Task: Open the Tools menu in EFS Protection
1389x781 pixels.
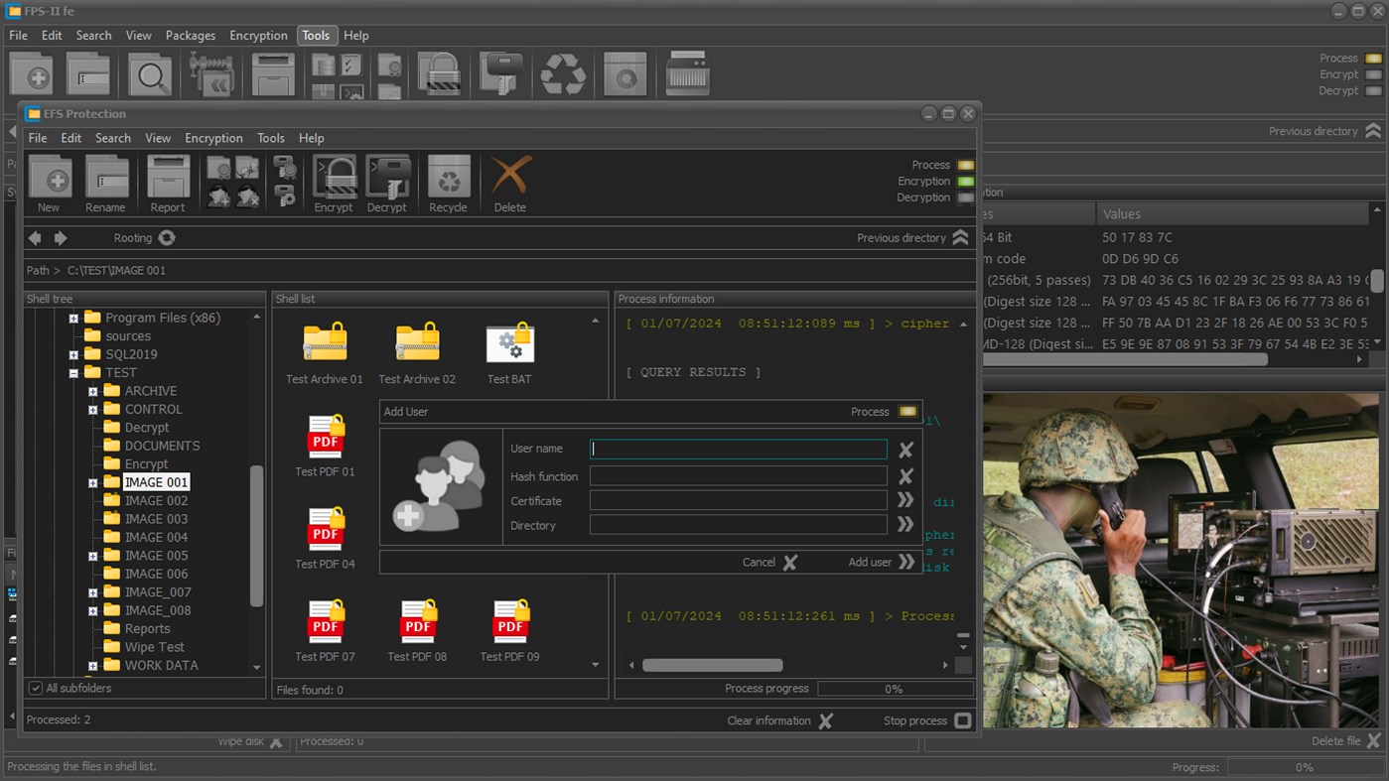Action: click(270, 138)
